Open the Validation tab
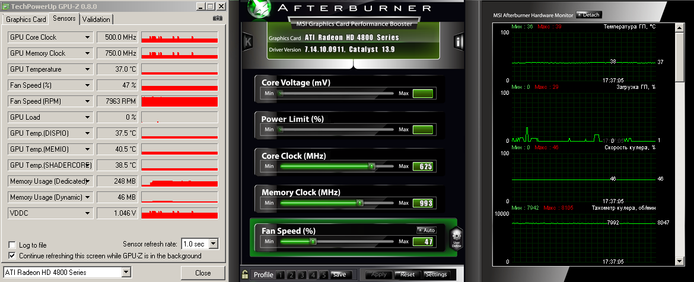Screen dimensions: 694x282 point(96,20)
